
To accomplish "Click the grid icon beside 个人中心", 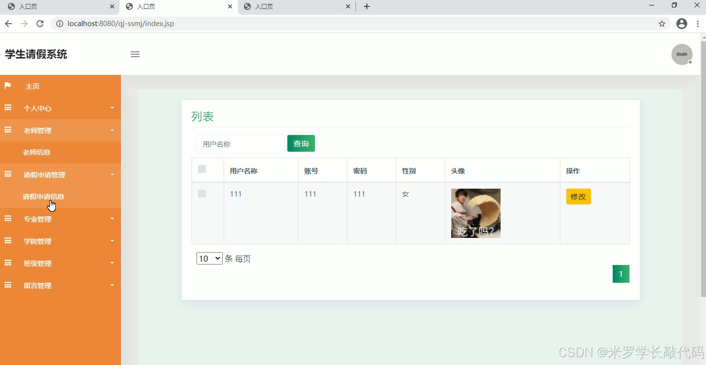I will [x=7, y=108].
